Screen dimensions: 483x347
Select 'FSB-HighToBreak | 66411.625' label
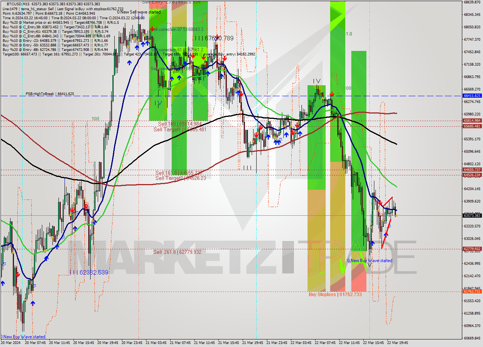coord(50,94)
